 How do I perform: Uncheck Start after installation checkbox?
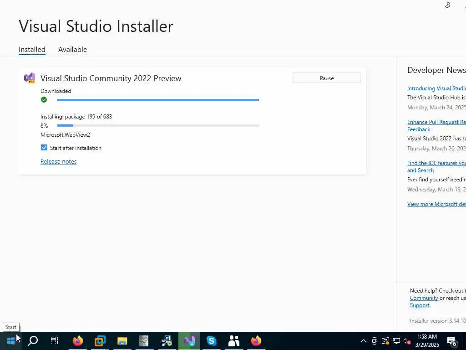[x=44, y=148]
